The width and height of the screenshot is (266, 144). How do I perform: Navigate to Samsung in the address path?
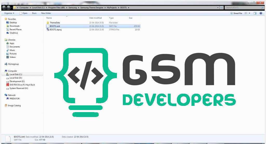(x=73, y=8)
